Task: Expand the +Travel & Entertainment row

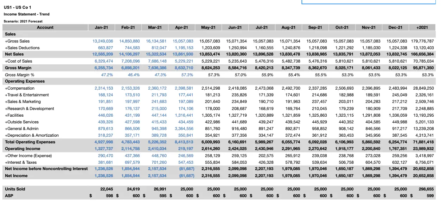Action: pos(27,95)
